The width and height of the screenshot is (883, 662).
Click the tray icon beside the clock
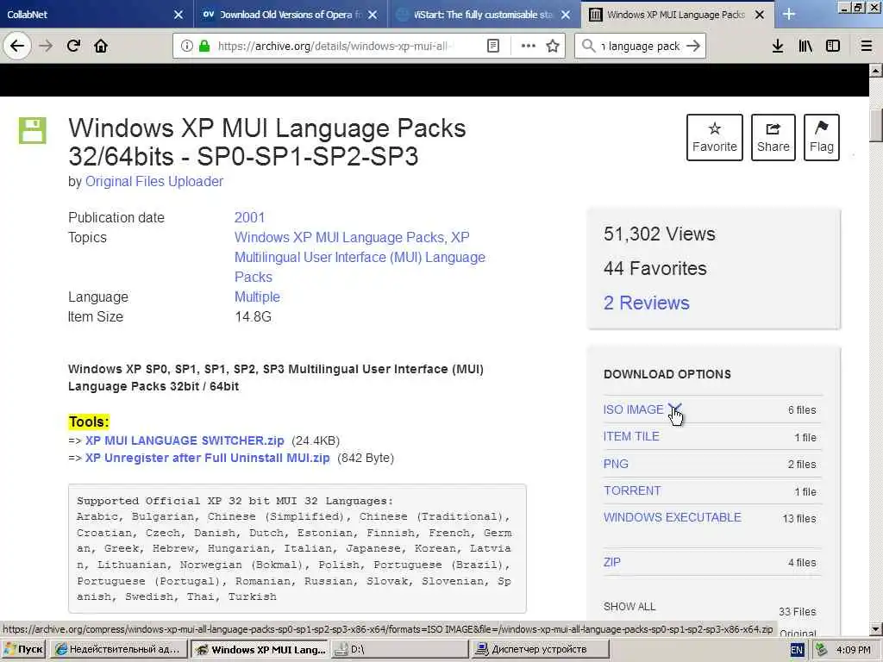(x=821, y=650)
